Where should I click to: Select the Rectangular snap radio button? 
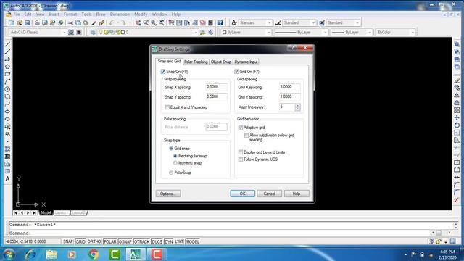[175, 156]
